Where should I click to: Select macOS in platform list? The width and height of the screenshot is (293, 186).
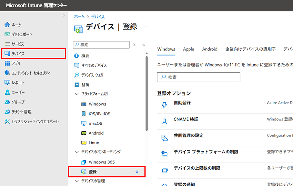pyautogui.click(x=95, y=123)
